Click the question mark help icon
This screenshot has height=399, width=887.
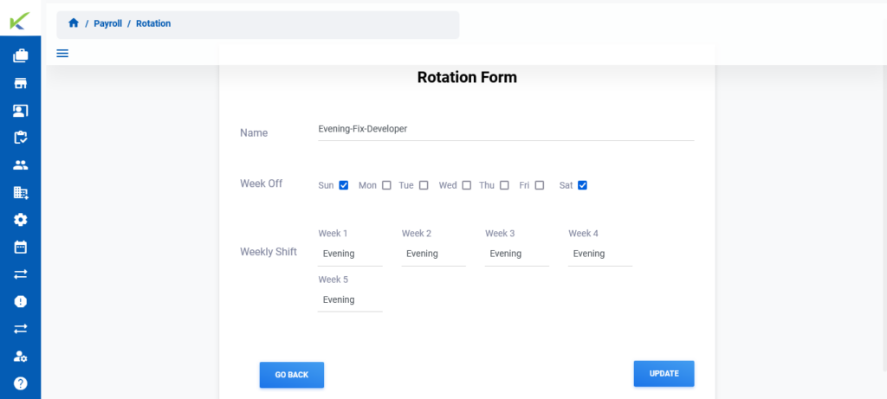pos(21,383)
